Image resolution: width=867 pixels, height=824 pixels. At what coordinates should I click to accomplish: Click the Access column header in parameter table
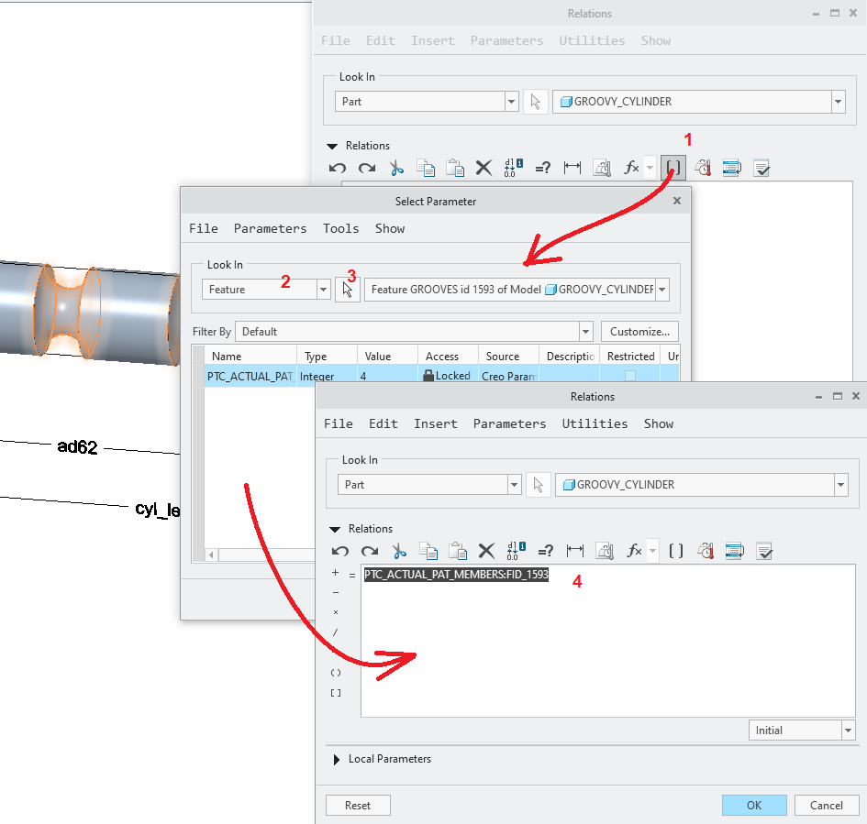click(447, 357)
